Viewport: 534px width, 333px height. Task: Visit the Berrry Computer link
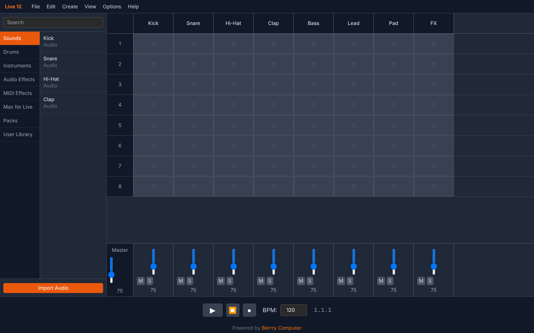coord(281,328)
